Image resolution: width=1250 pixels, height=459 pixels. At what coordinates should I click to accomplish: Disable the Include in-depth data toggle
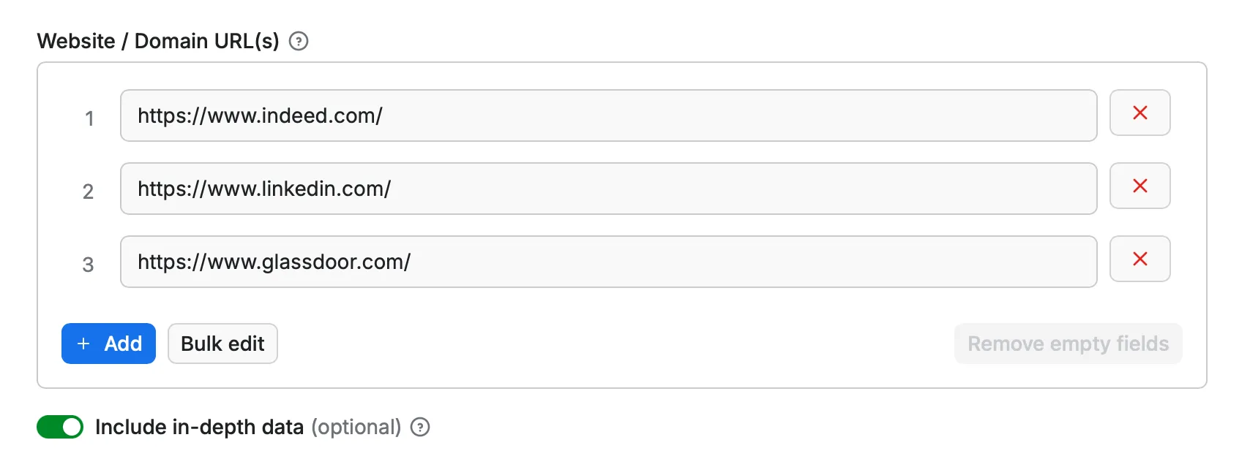tap(60, 427)
